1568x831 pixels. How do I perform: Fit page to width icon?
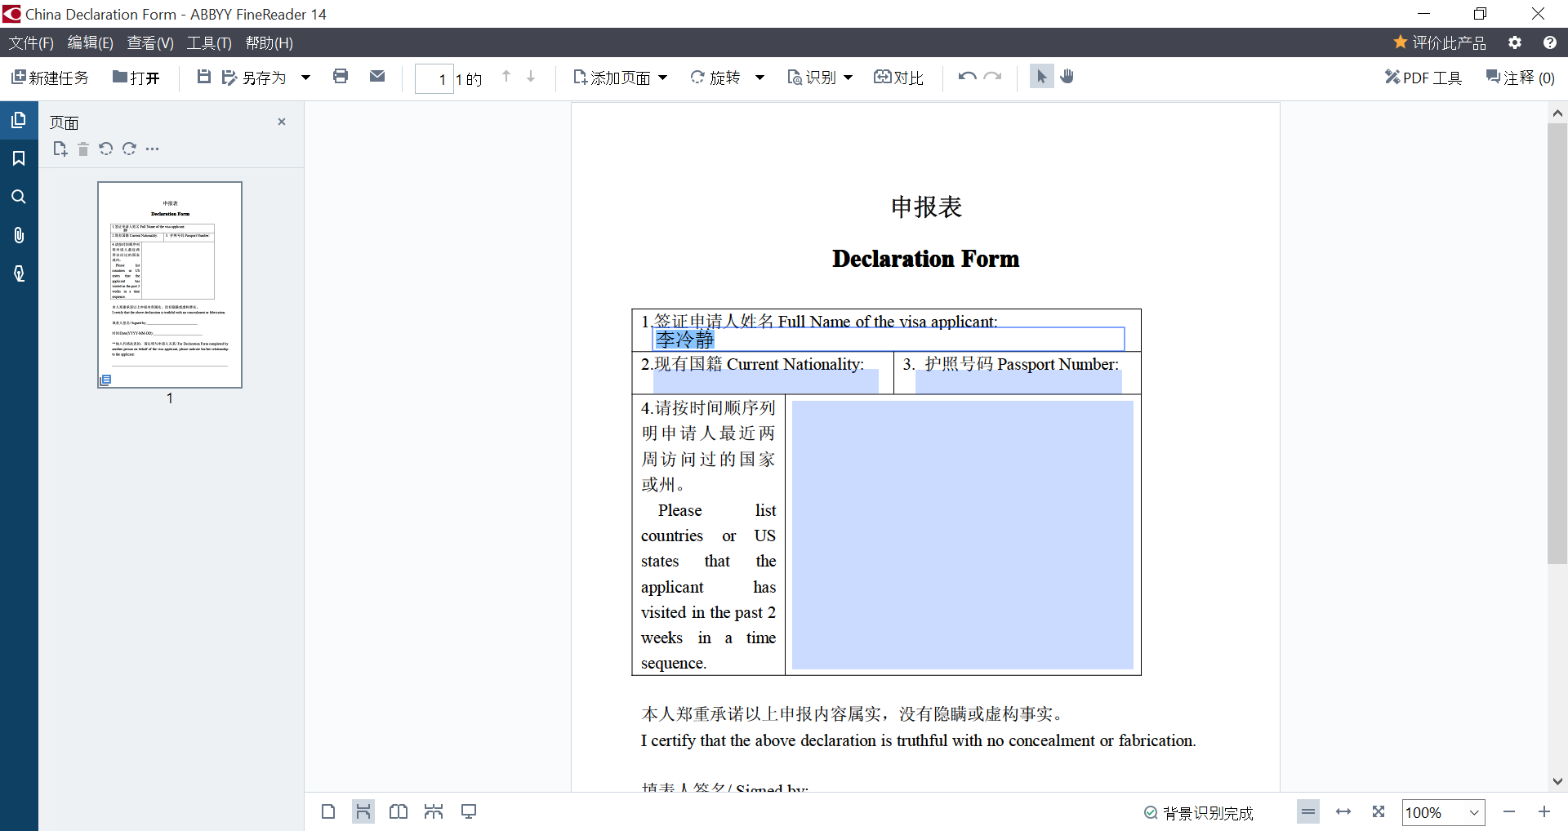[1343, 811]
